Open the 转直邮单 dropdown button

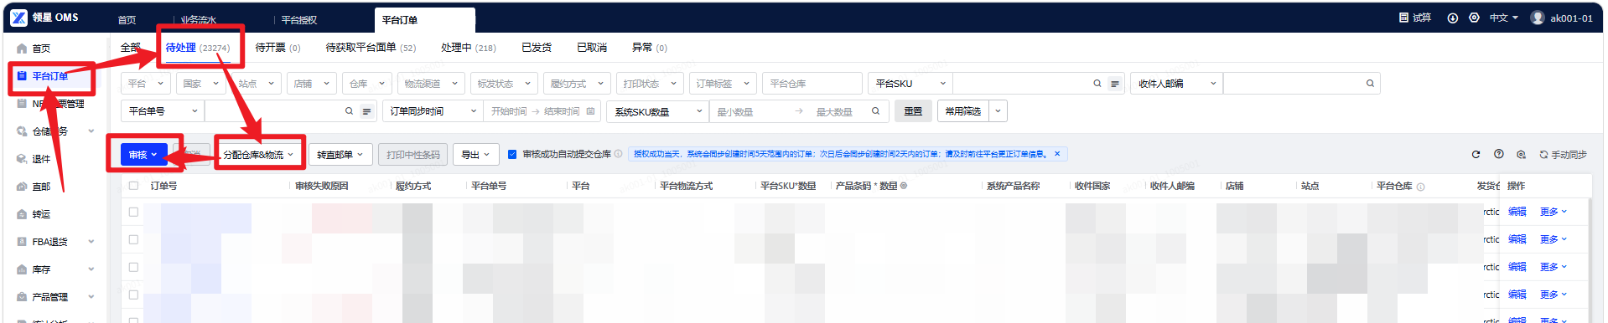(x=340, y=155)
